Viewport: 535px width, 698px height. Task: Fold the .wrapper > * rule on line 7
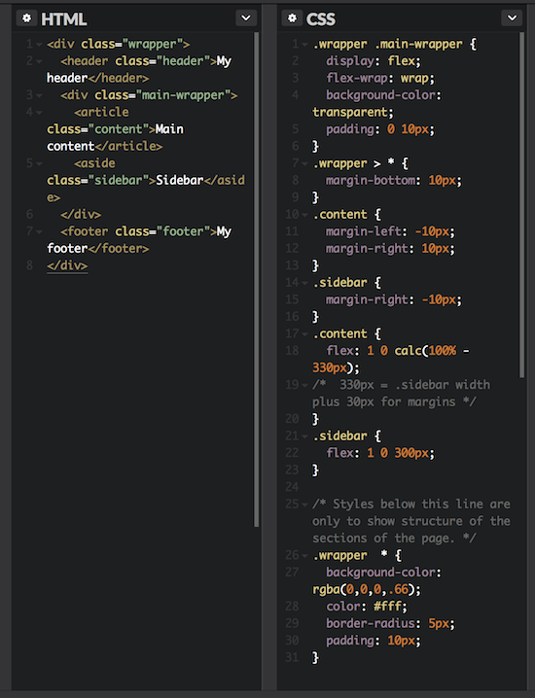click(304, 164)
